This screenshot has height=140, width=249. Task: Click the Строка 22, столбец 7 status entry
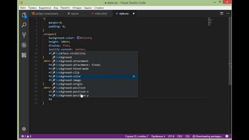tap(137, 136)
